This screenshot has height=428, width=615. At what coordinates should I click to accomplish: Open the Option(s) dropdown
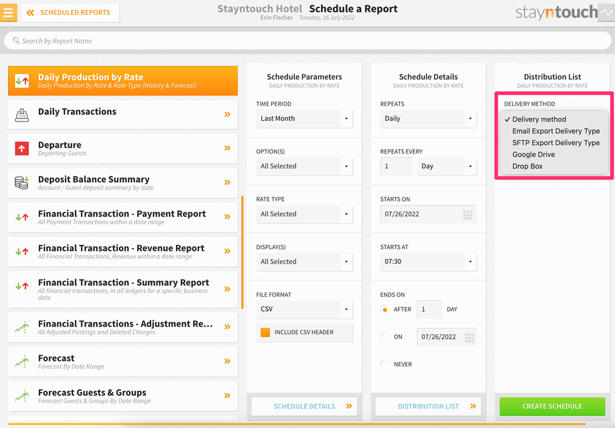tap(304, 166)
